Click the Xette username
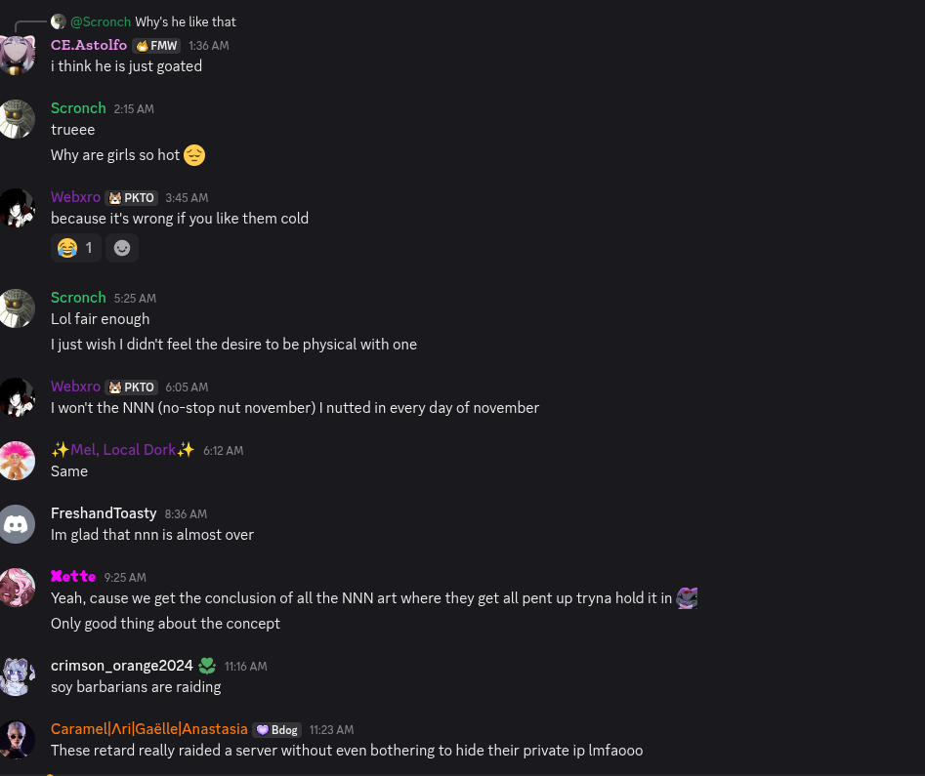The image size is (925, 776). (x=73, y=577)
